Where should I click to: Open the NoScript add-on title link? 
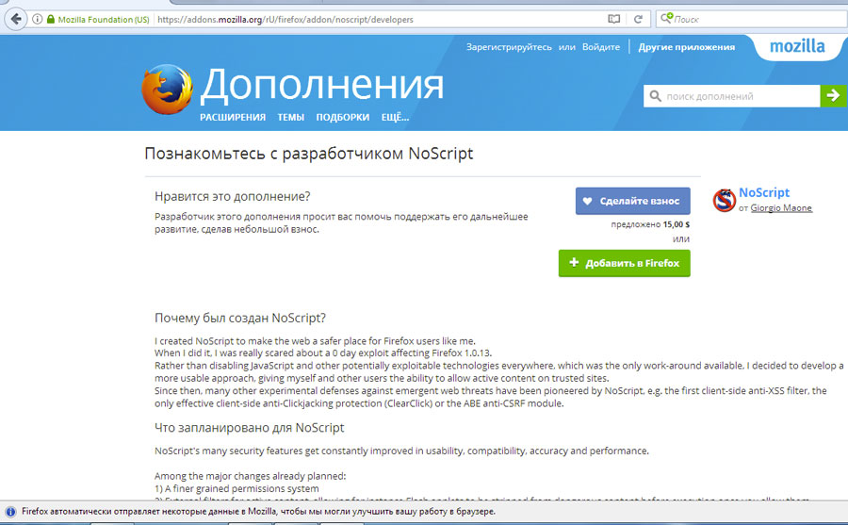tap(763, 192)
